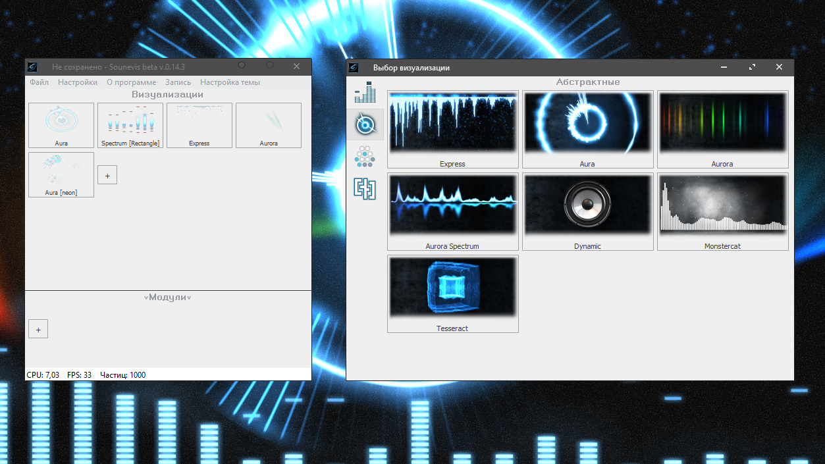
Task: Collapse the Модули panel header
Action: 168,297
